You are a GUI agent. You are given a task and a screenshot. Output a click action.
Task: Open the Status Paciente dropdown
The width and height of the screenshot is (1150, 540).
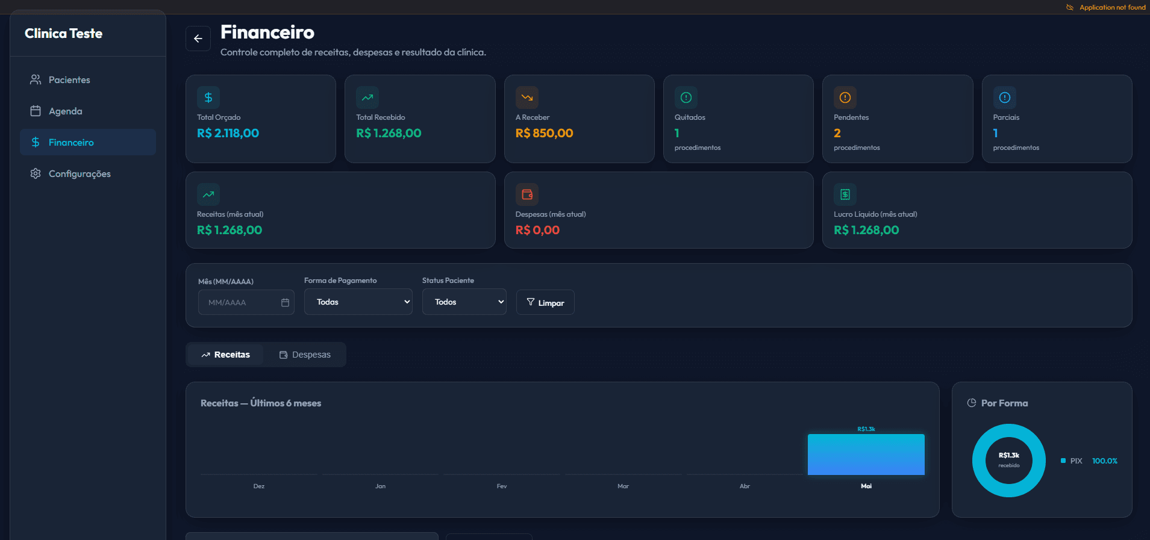[x=464, y=302]
